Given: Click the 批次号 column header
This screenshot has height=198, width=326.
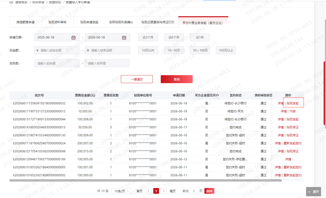Looking at the screenshot, I should [39, 95].
